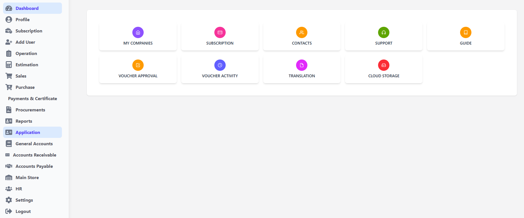
Task: Open the Sales sidebar section
Action: (21, 76)
